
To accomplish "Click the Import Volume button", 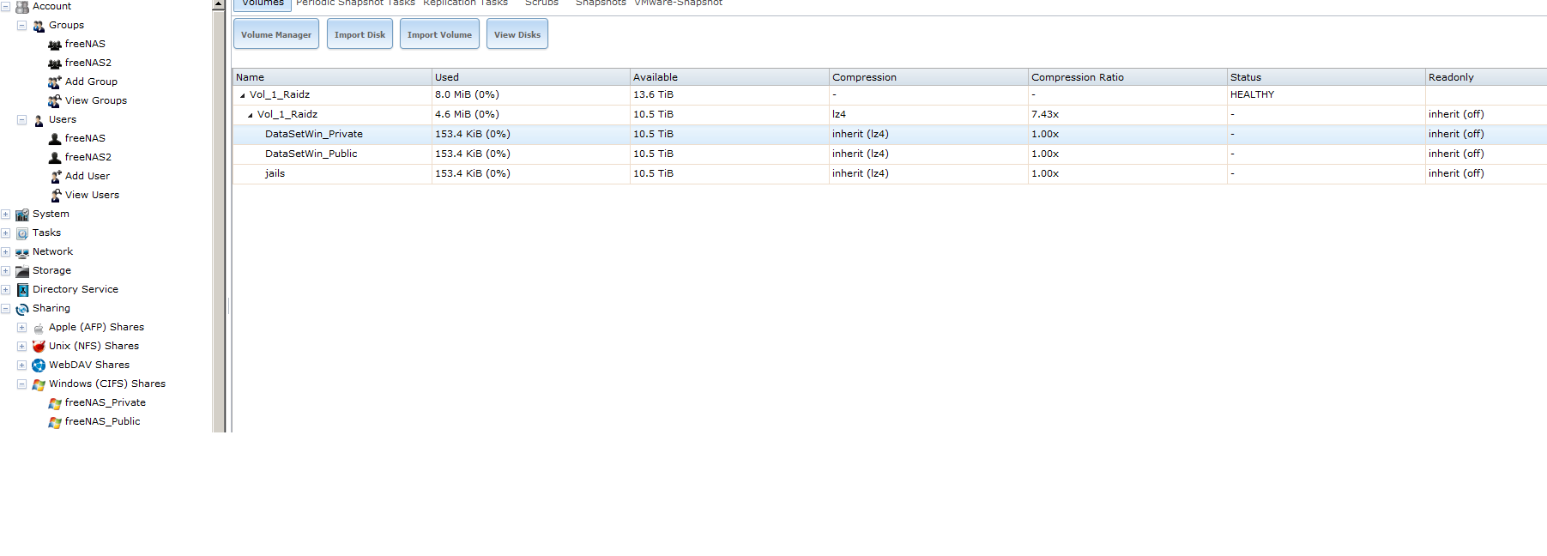I will (x=439, y=34).
